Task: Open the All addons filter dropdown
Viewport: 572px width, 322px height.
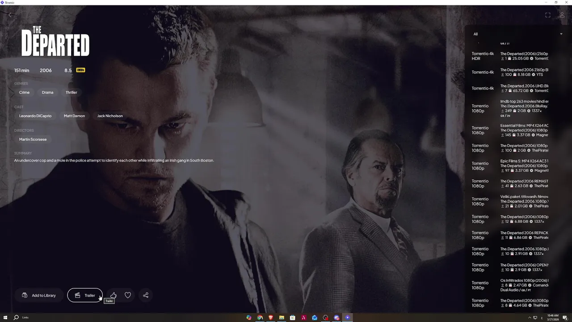Action: pos(518,34)
